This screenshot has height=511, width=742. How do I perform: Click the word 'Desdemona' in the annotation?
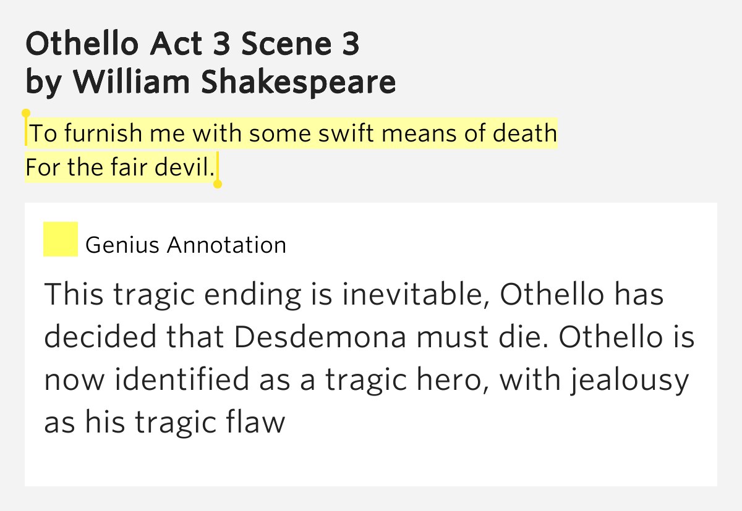pos(320,337)
